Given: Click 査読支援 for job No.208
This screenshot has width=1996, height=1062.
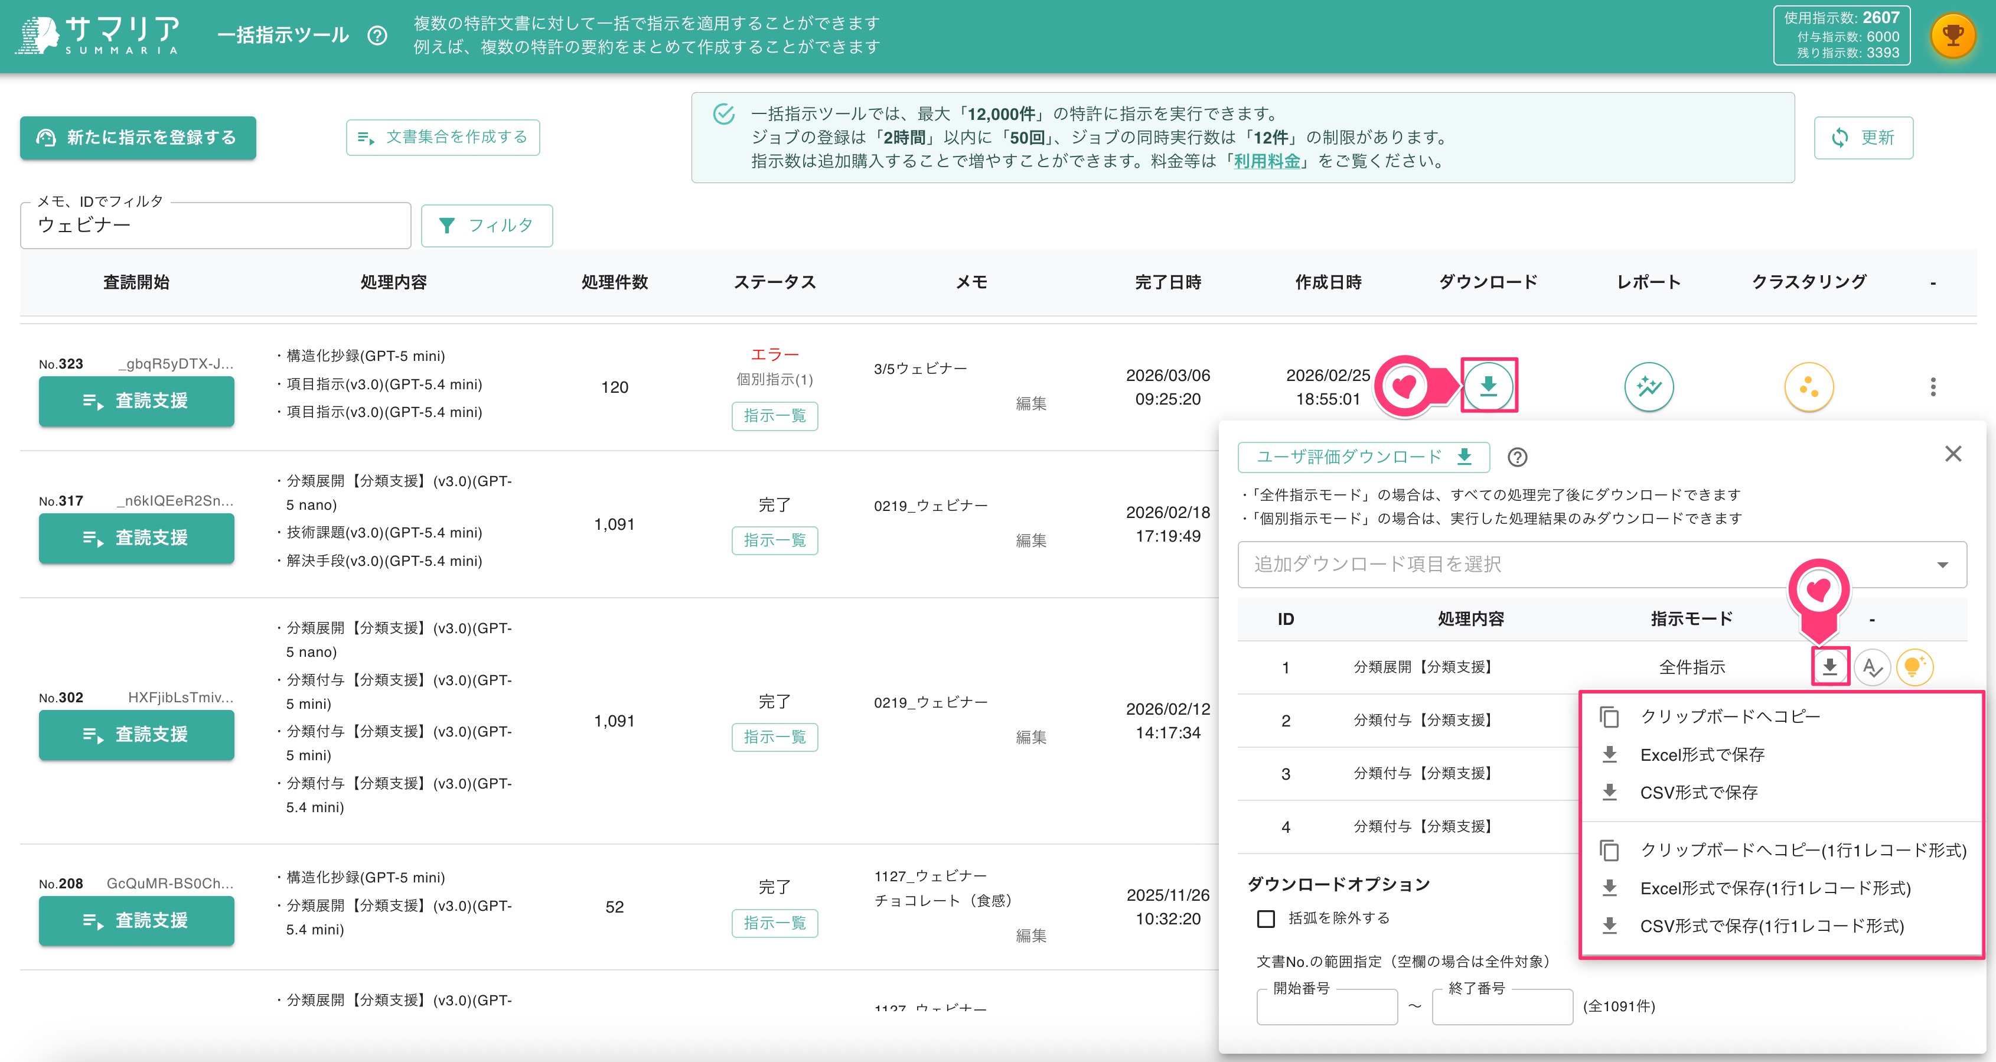Looking at the screenshot, I should tap(136, 921).
